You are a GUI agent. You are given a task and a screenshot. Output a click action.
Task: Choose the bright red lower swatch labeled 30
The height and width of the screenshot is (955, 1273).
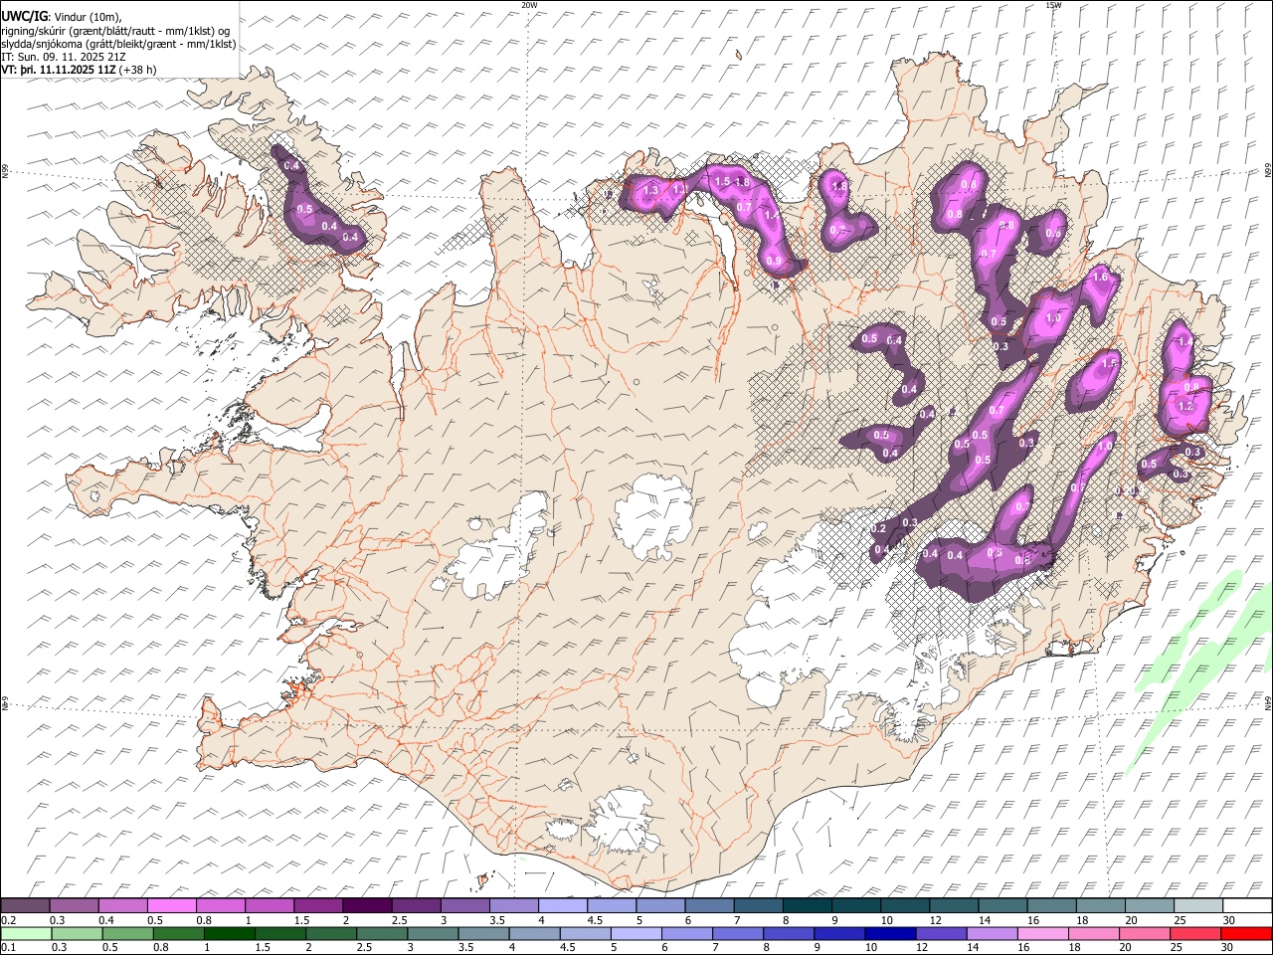(1246, 933)
